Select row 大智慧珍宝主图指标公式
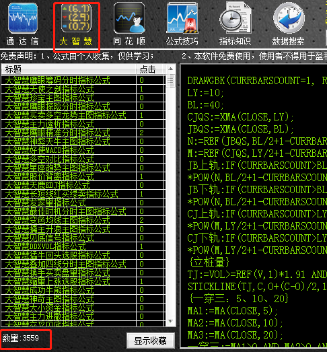Screen dimensions: 327x352 click(83, 98)
